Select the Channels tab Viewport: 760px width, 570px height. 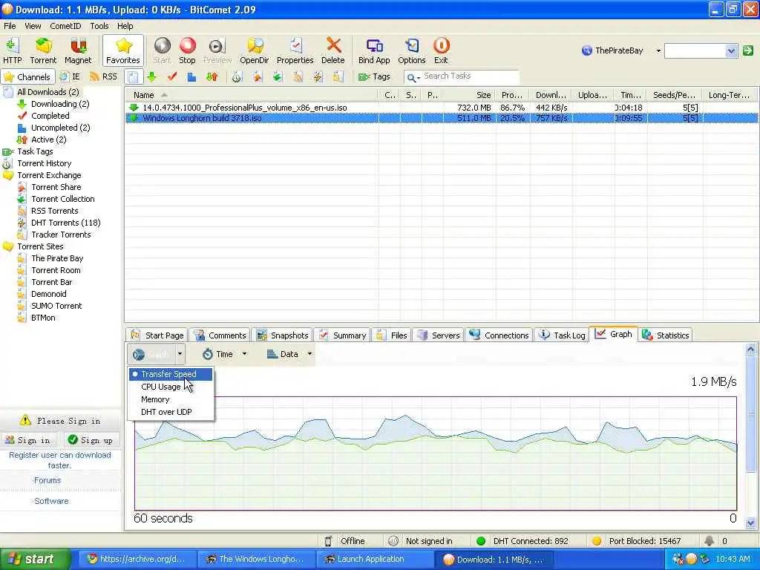pos(27,76)
